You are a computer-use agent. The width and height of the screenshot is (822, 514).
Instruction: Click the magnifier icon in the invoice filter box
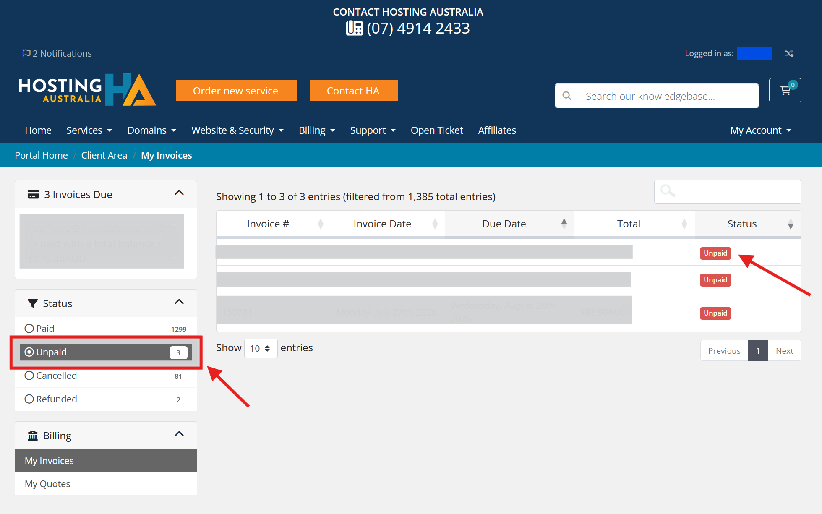pyautogui.click(x=668, y=191)
